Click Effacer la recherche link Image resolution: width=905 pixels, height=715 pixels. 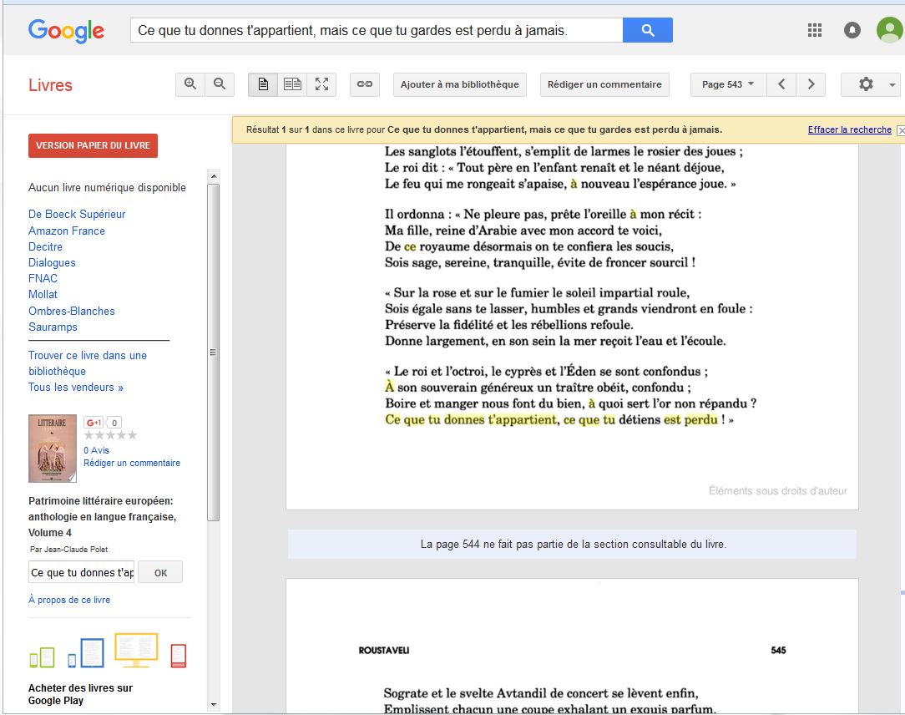849,130
